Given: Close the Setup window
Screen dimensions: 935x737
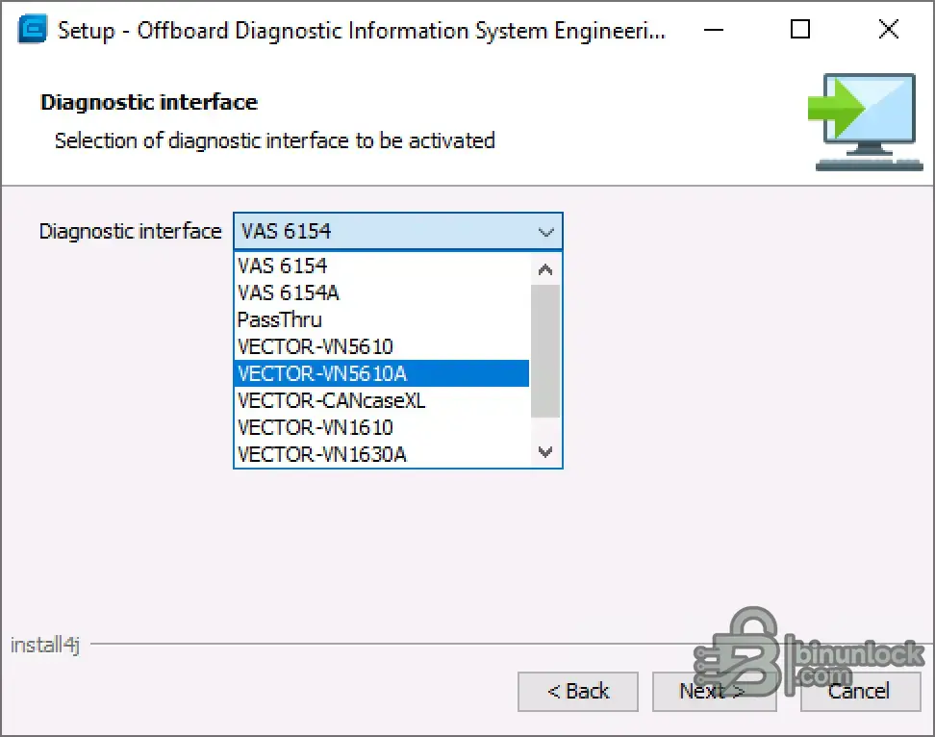Looking at the screenshot, I should (x=889, y=29).
